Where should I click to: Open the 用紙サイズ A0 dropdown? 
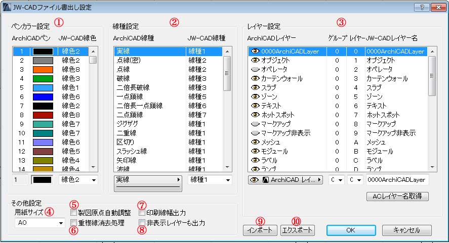point(40,223)
